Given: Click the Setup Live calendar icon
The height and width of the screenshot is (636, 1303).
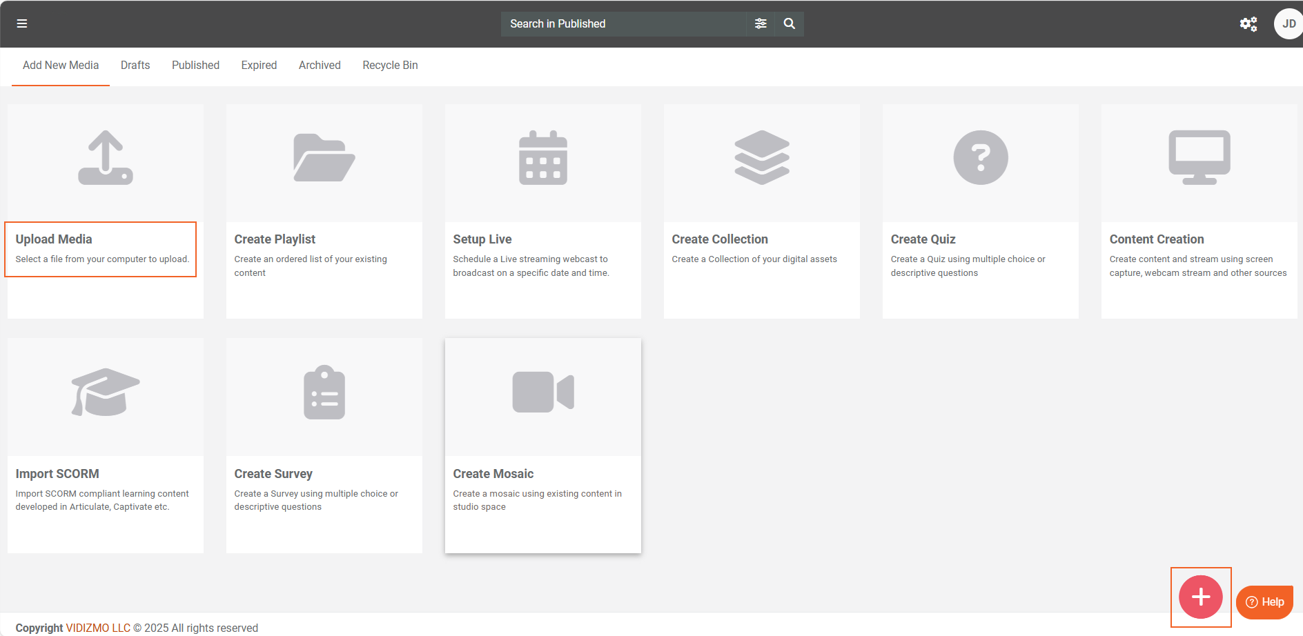Looking at the screenshot, I should pyautogui.click(x=542, y=158).
